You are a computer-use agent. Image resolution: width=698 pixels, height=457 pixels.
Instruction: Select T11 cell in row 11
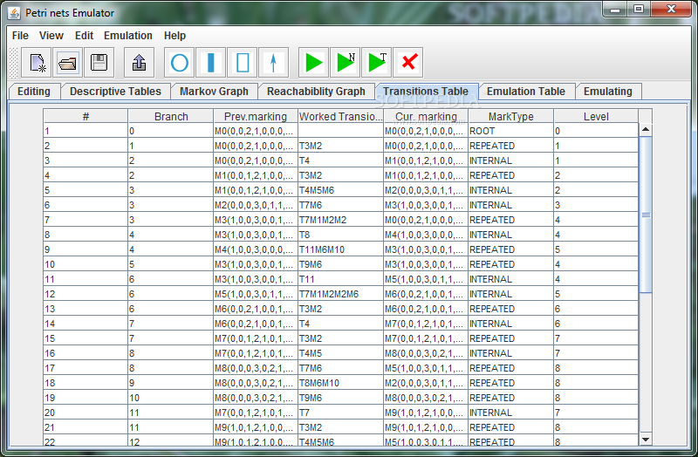pyautogui.click(x=340, y=279)
